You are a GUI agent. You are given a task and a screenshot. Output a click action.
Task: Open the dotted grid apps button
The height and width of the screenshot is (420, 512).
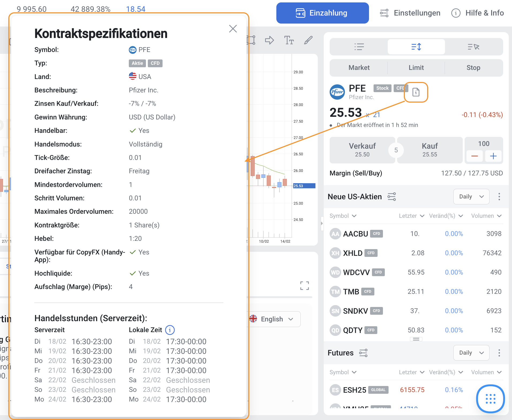pyautogui.click(x=490, y=399)
